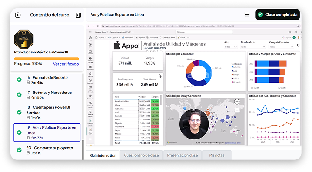
Task: Open Catálogo de OneLake in sidebar
Action: tap(90, 60)
